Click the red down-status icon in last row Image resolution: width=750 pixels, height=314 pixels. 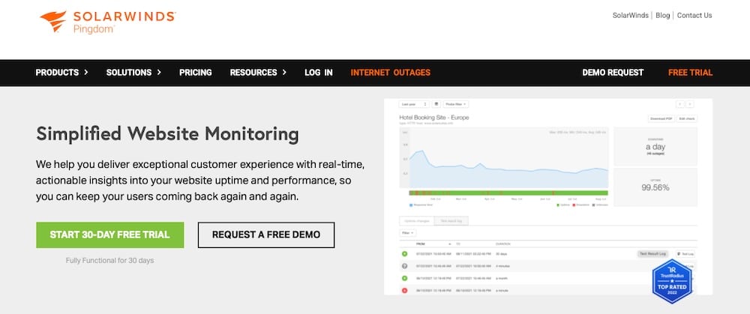pos(405,289)
